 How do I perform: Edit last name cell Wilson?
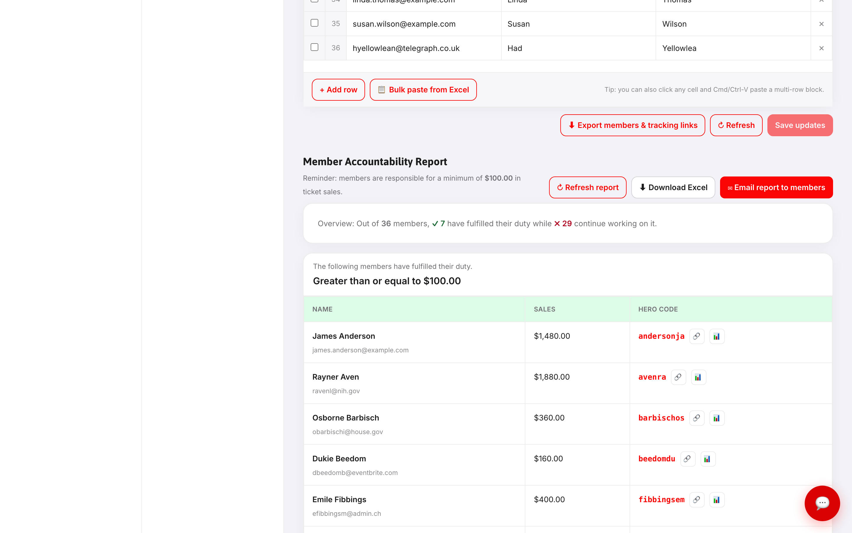pos(733,24)
